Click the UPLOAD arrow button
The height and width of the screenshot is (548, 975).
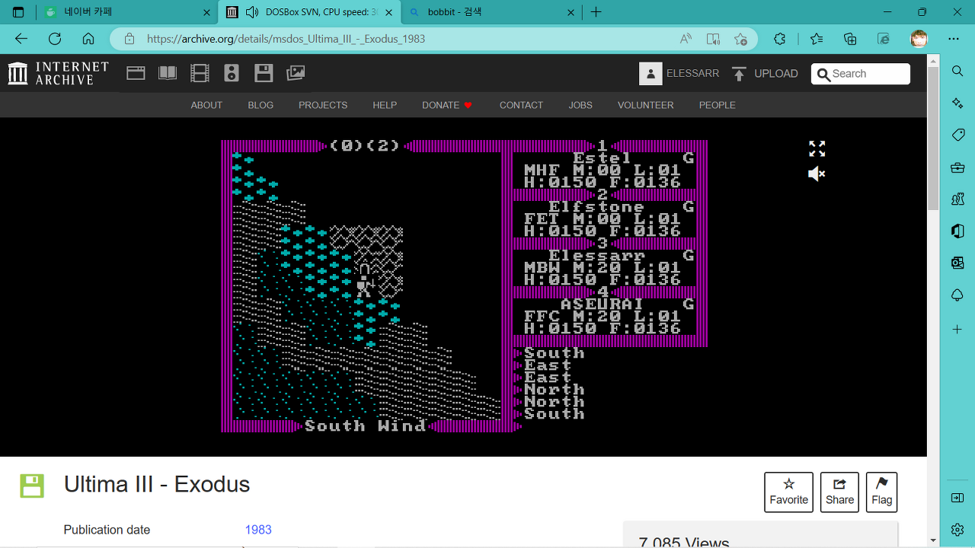[x=765, y=73]
